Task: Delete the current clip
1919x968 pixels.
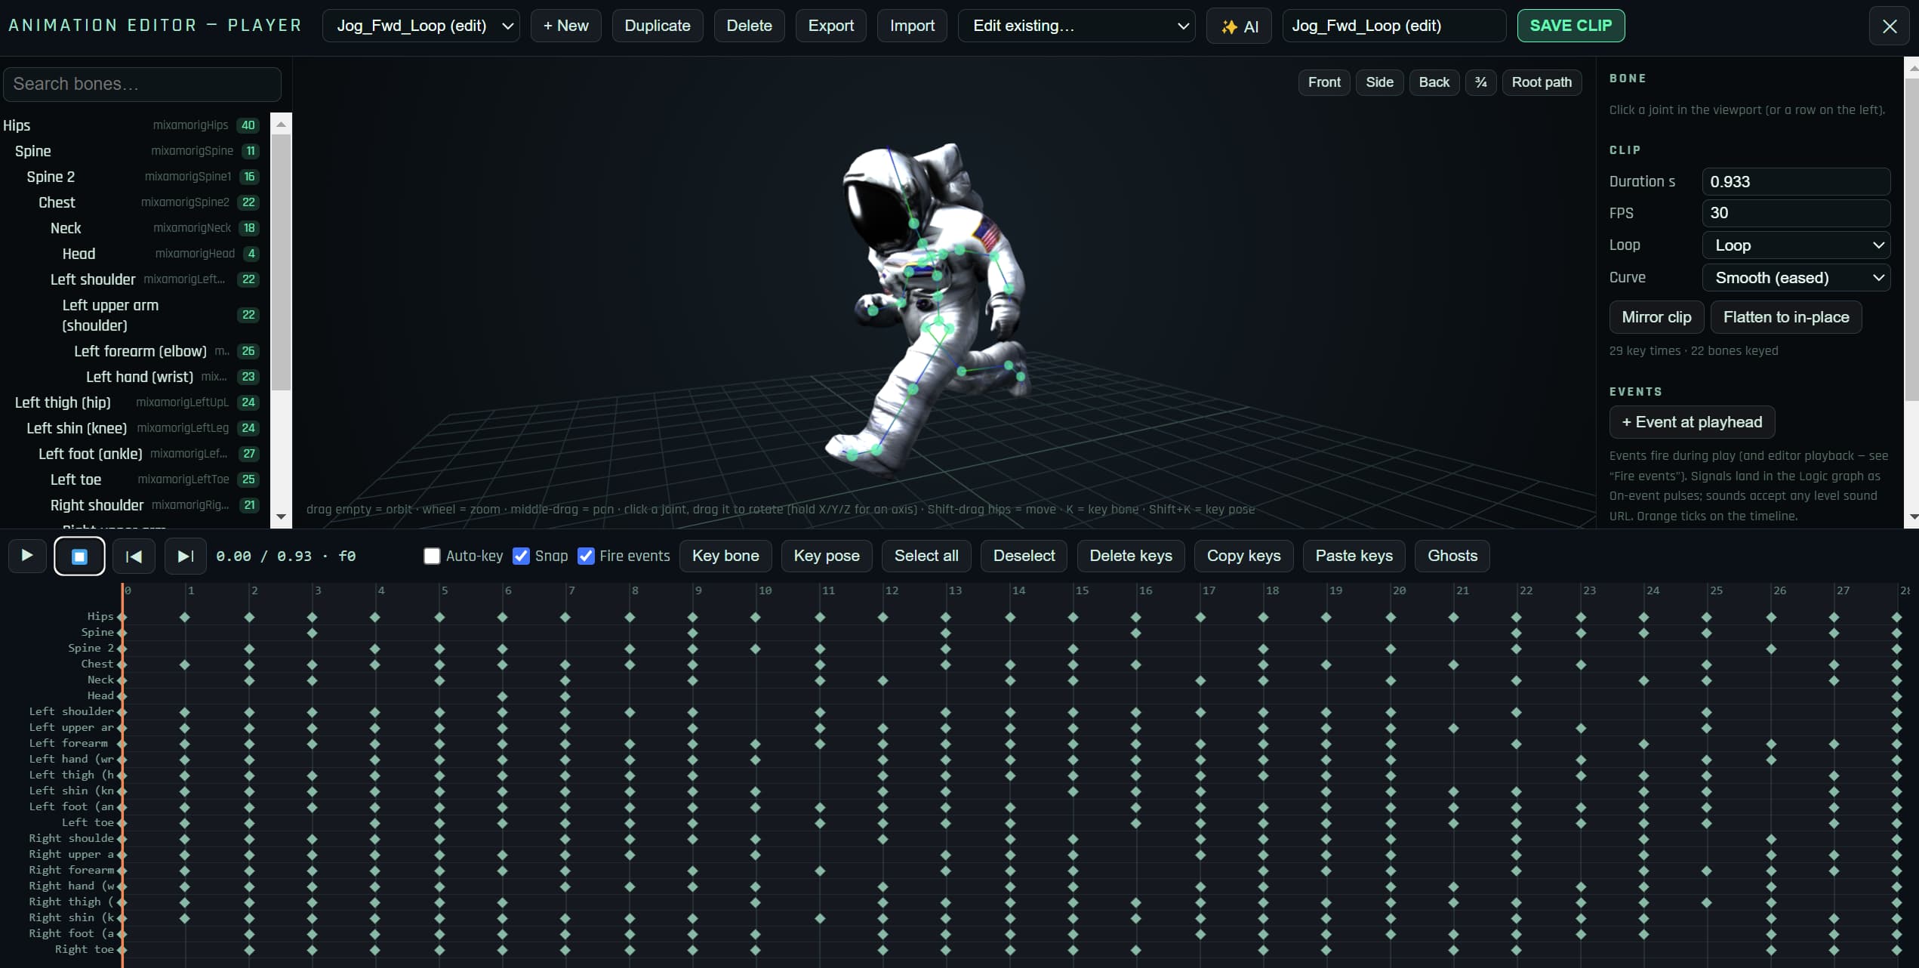Action: click(x=749, y=26)
